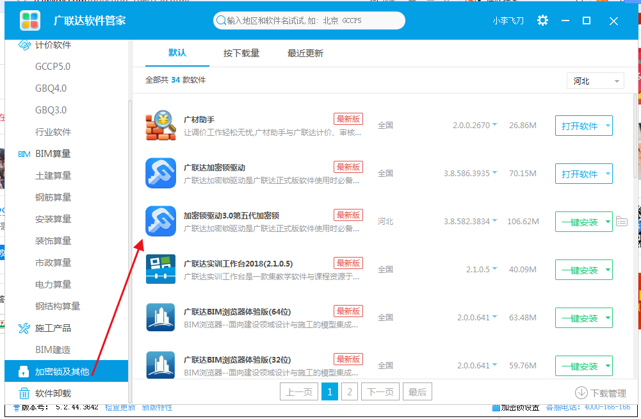Click the 加密锁设置 icon in status bar
This screenshot has height=419, width=641.
(496, 407)
